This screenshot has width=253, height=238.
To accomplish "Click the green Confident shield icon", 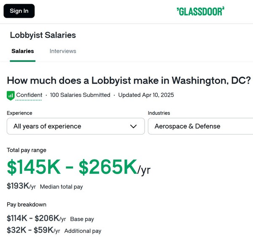I will click(11, 96).
